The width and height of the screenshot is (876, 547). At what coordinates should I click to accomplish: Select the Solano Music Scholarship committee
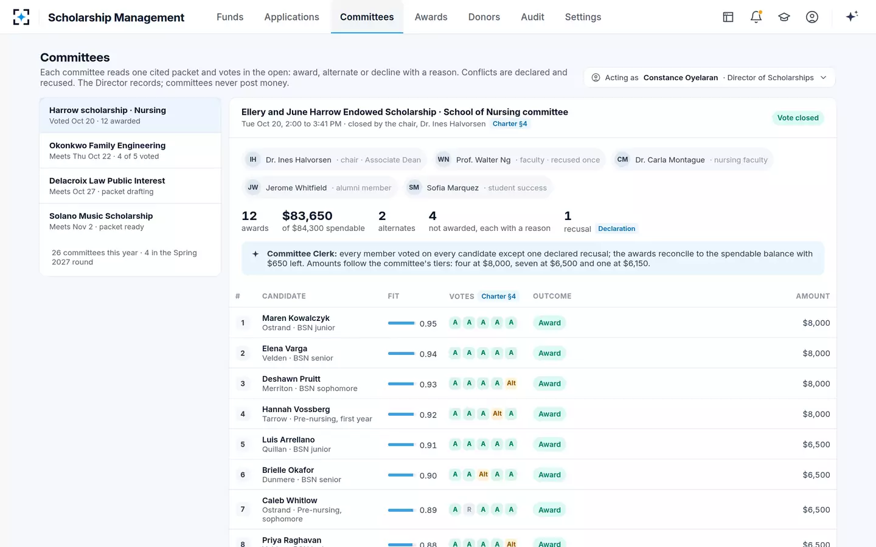(x=130, y=221)
